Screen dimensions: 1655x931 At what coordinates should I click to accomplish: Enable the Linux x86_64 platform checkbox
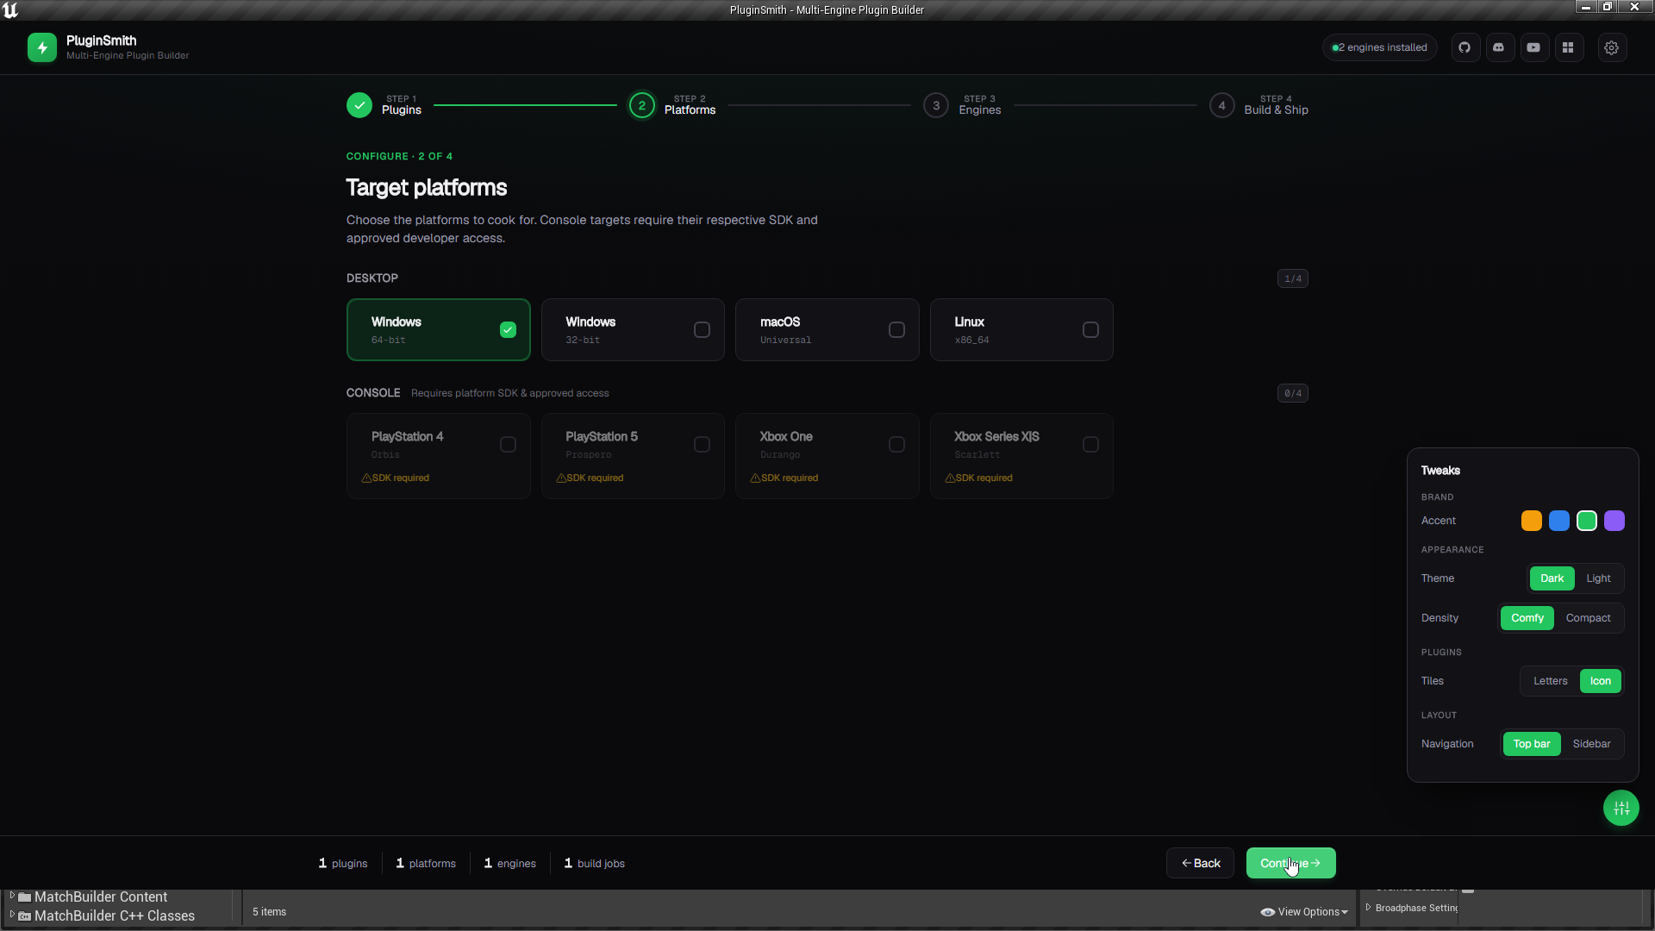click(1090, 329)
